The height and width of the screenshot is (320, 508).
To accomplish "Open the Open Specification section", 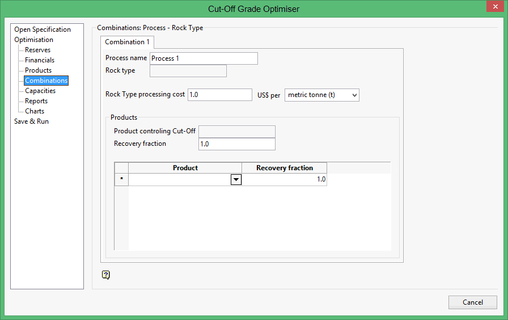I will (43, 30).
